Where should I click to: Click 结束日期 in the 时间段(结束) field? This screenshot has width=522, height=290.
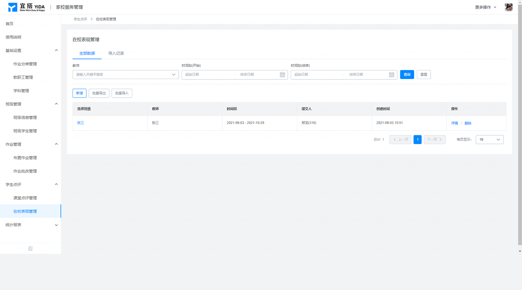coord(356,75)
